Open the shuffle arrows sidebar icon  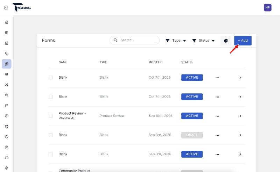coord(7,85)
